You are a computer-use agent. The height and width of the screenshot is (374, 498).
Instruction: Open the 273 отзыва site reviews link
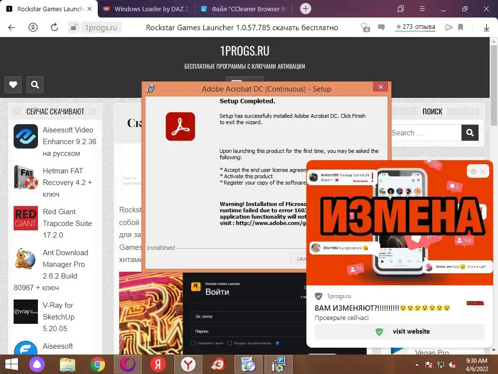(x=415, y=27)
